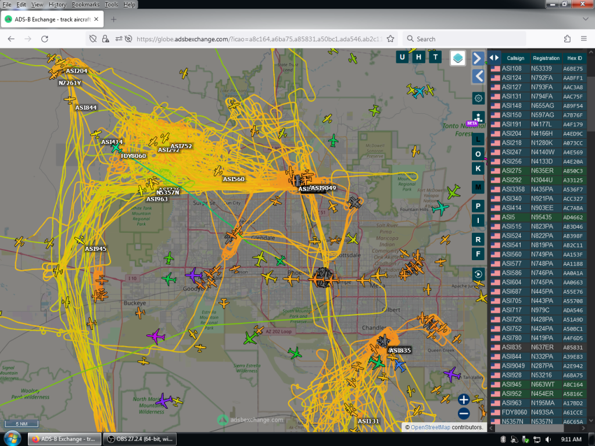Select aircraft row ASI9049 N287PA
The image size is (595, 446).
(x=538, y=366)
